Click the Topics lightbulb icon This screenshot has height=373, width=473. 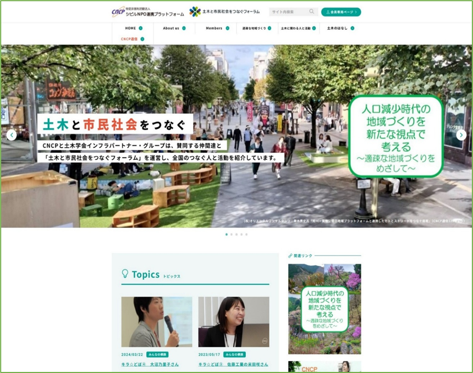click(125, 274)
